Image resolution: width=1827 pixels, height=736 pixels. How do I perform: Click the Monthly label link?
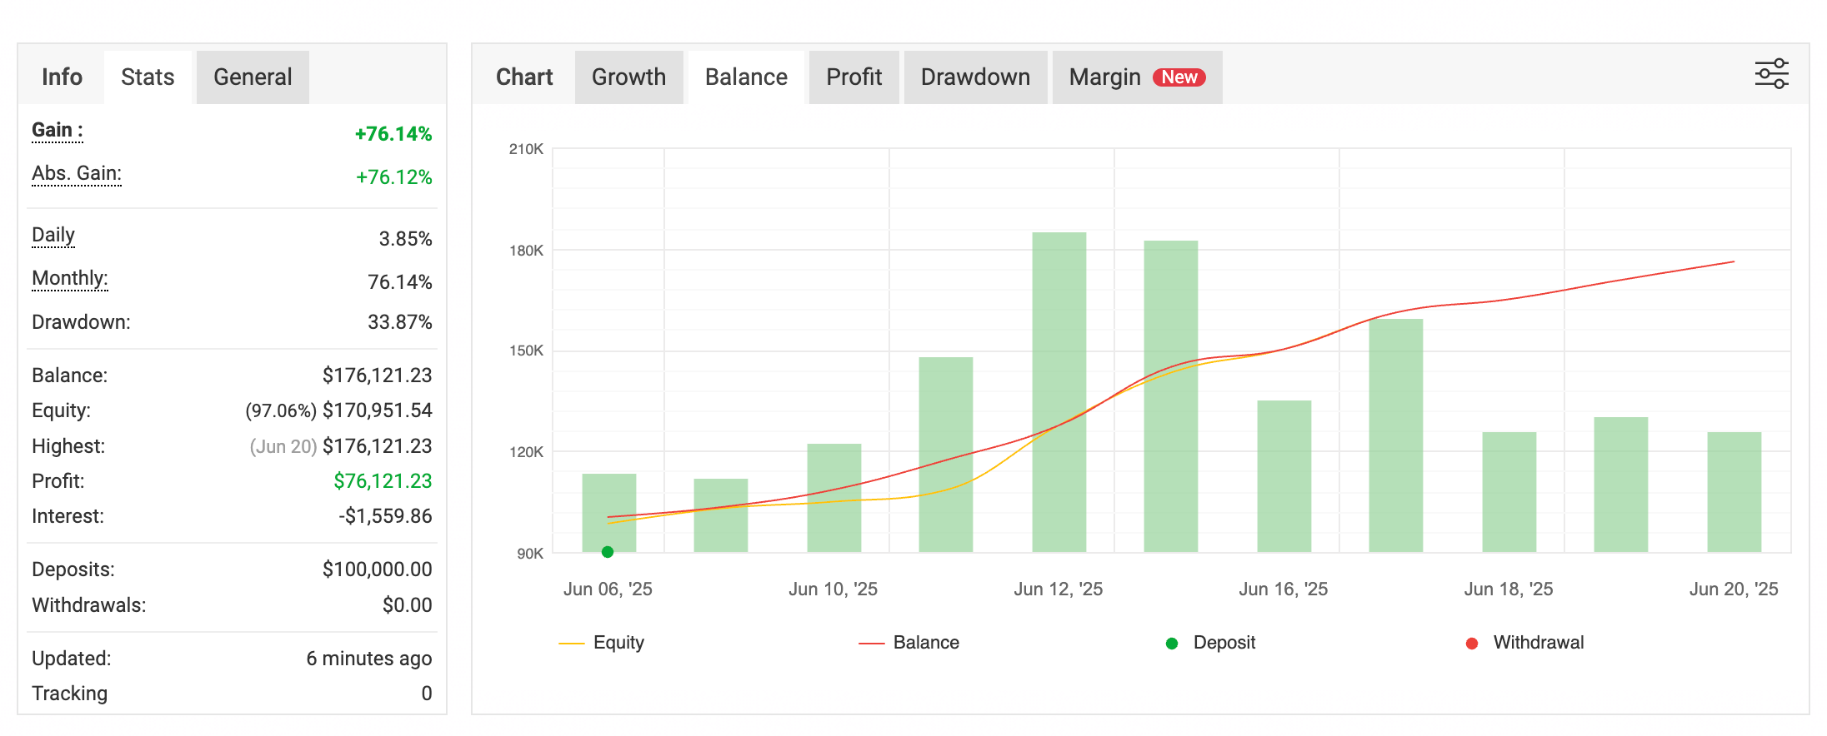click(x=70, y=279)
